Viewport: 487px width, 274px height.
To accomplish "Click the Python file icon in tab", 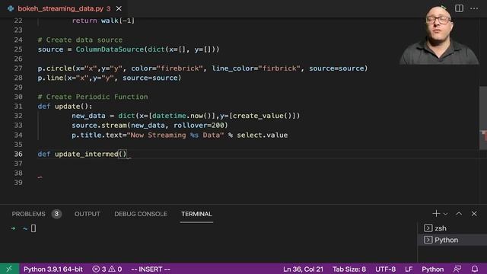I will click(x=11, y=8).
